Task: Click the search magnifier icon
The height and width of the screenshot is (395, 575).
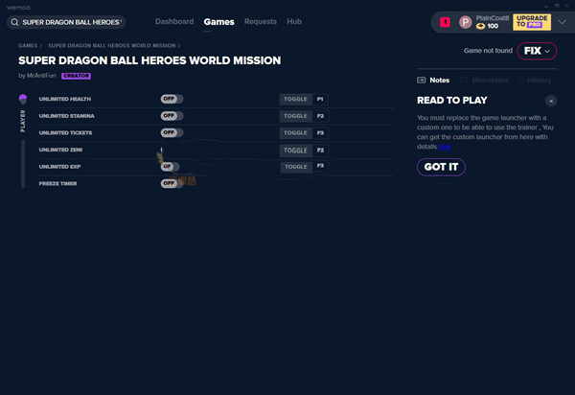Action: coord(15,21)
